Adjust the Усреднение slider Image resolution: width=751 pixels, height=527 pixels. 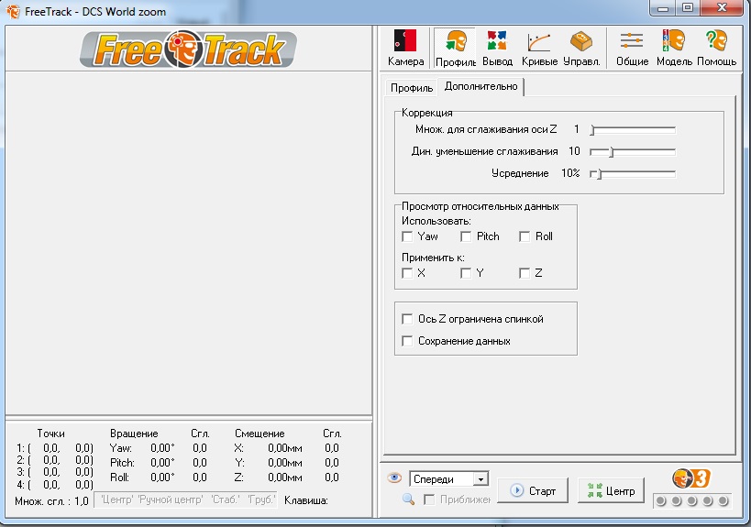[x=633, y=174]
